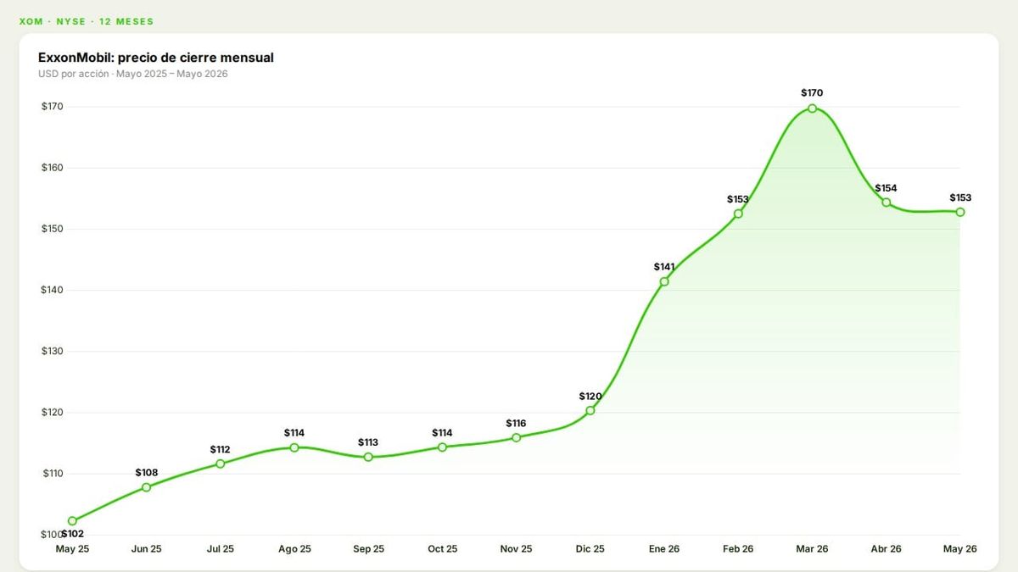Click the Abr 26 data point marker
Screen dimensions: 1018x572
pos(887,203)
